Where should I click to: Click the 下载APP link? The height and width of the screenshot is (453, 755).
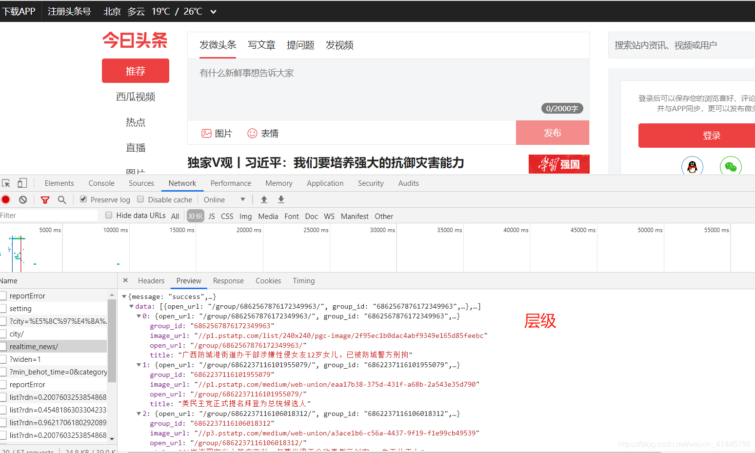19,11
